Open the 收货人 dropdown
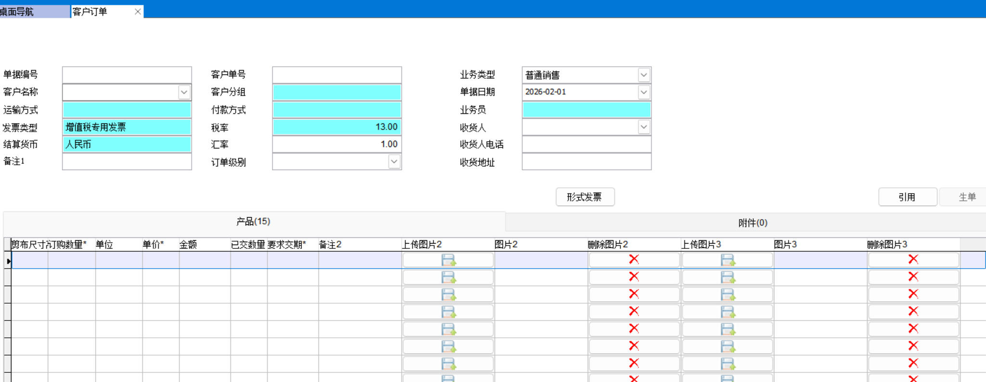 [x=643, y=127]
